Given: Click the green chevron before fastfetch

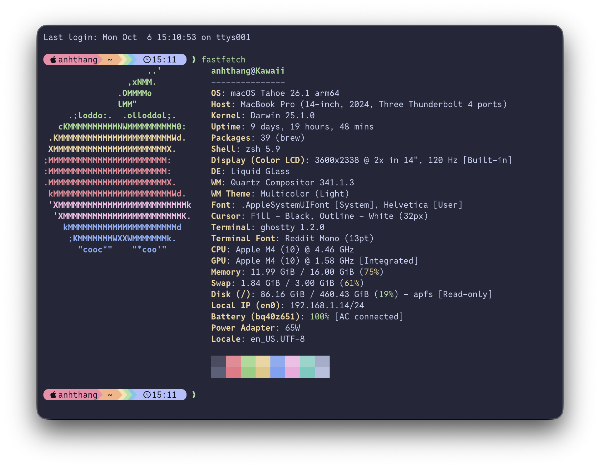Looking at the screenshot, I should 194,59.
